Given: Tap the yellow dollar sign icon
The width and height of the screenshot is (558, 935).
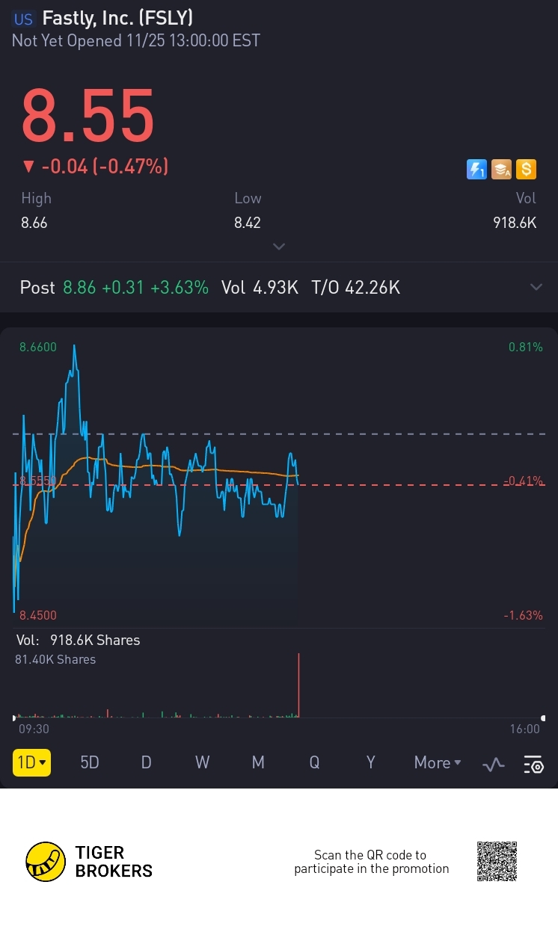Looking at the screenshot, I should (x=526, y=170).
